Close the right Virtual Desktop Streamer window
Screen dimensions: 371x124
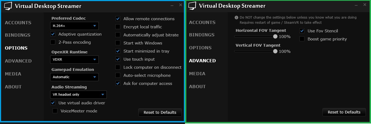pos(365,5)
